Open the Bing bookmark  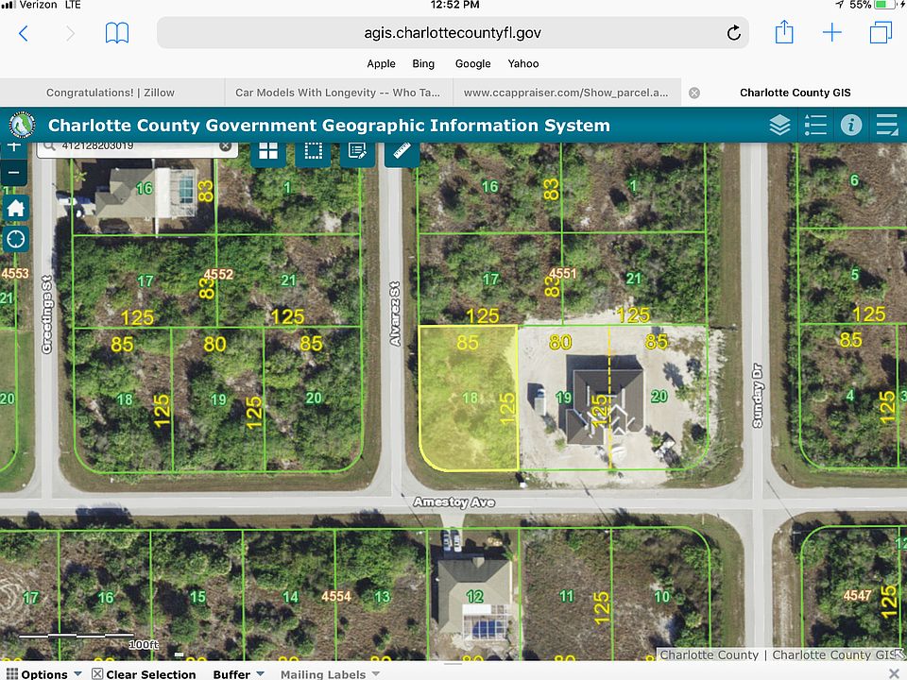point(423,63)
